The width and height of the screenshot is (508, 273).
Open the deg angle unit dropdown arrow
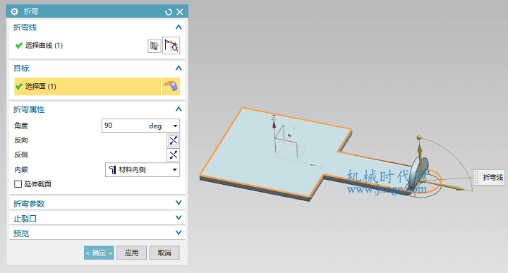pyautogui.click(x=175, y=126)
